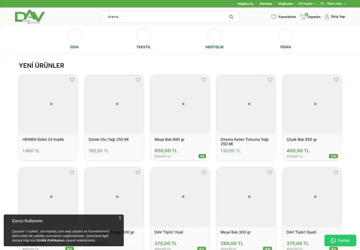Image resolution: width=360 pixels, height=250 pixels.
Task: Favorite Girenis Keten Tohumu Yağı
Action: [270, 80]
